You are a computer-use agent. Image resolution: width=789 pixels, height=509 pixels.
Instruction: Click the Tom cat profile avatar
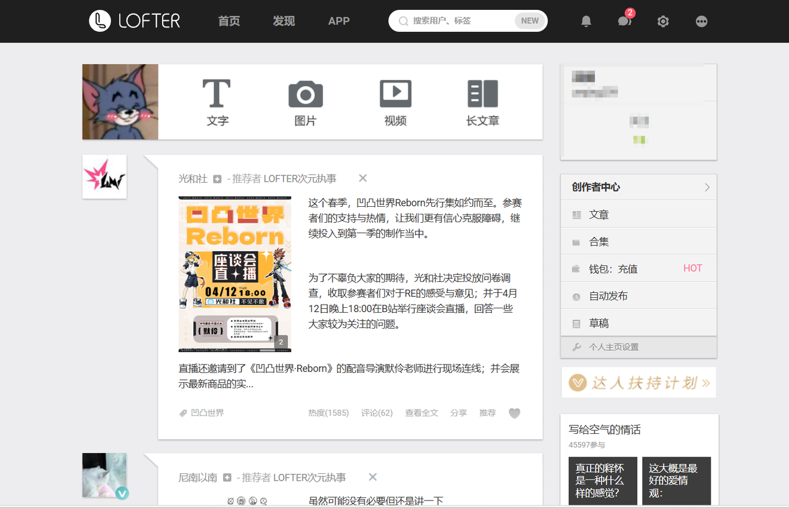pos(120,102)
